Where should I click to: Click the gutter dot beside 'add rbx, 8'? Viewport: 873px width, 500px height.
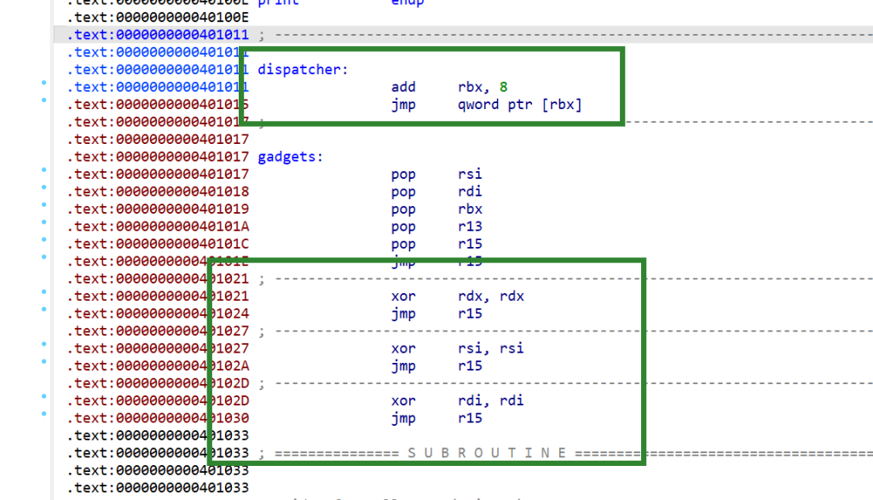(43, 83)
